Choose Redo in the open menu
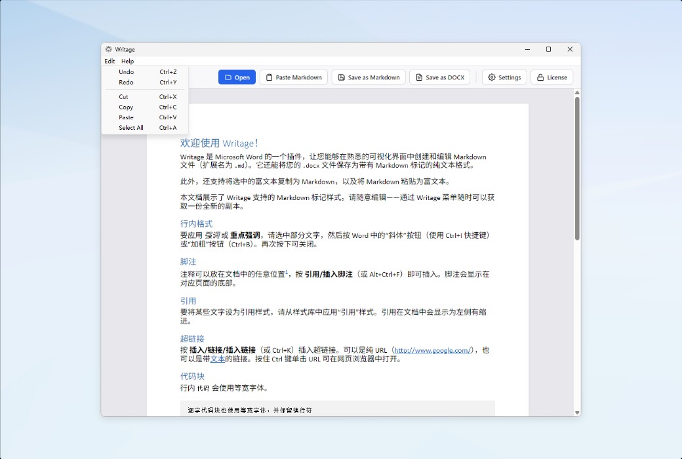 click(x=127, y=82)
